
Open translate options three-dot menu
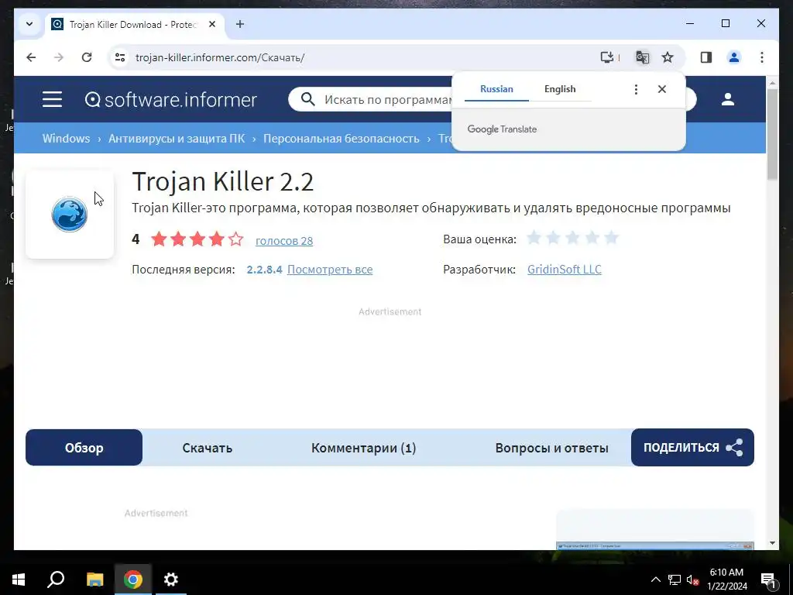636,89
